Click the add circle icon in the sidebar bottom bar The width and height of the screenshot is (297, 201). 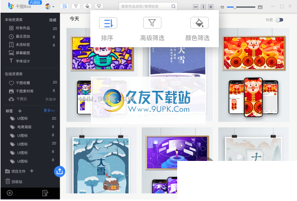(10, 193)
